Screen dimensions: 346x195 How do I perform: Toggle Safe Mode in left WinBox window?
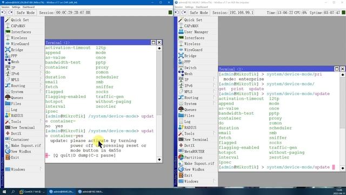(x=25, y=12)
